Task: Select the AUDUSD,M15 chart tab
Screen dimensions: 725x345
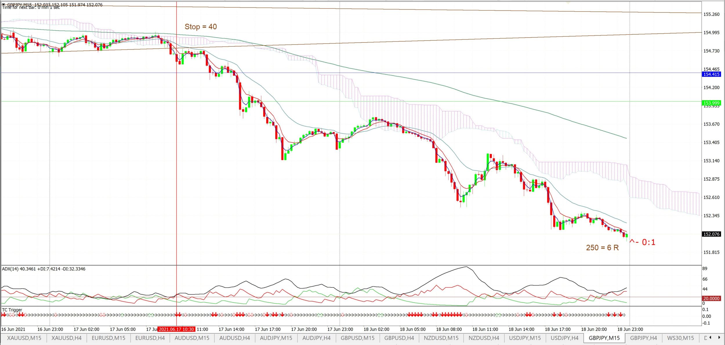Action: pos(192,338)
